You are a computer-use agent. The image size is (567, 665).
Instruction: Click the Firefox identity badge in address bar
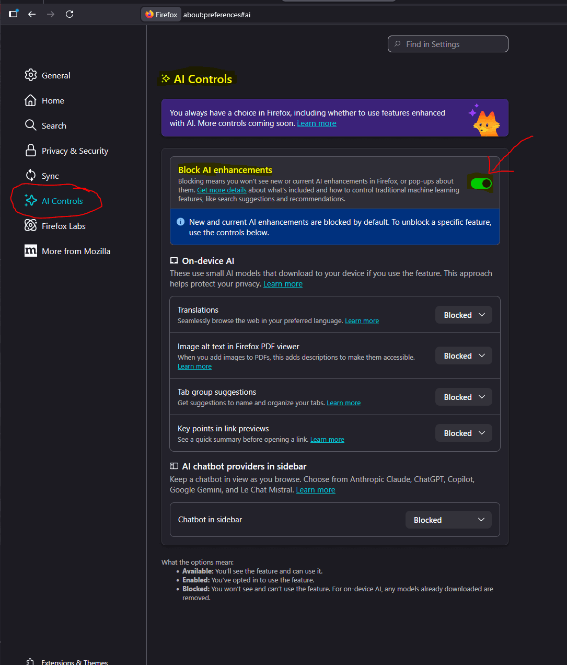tap(161, 15)
